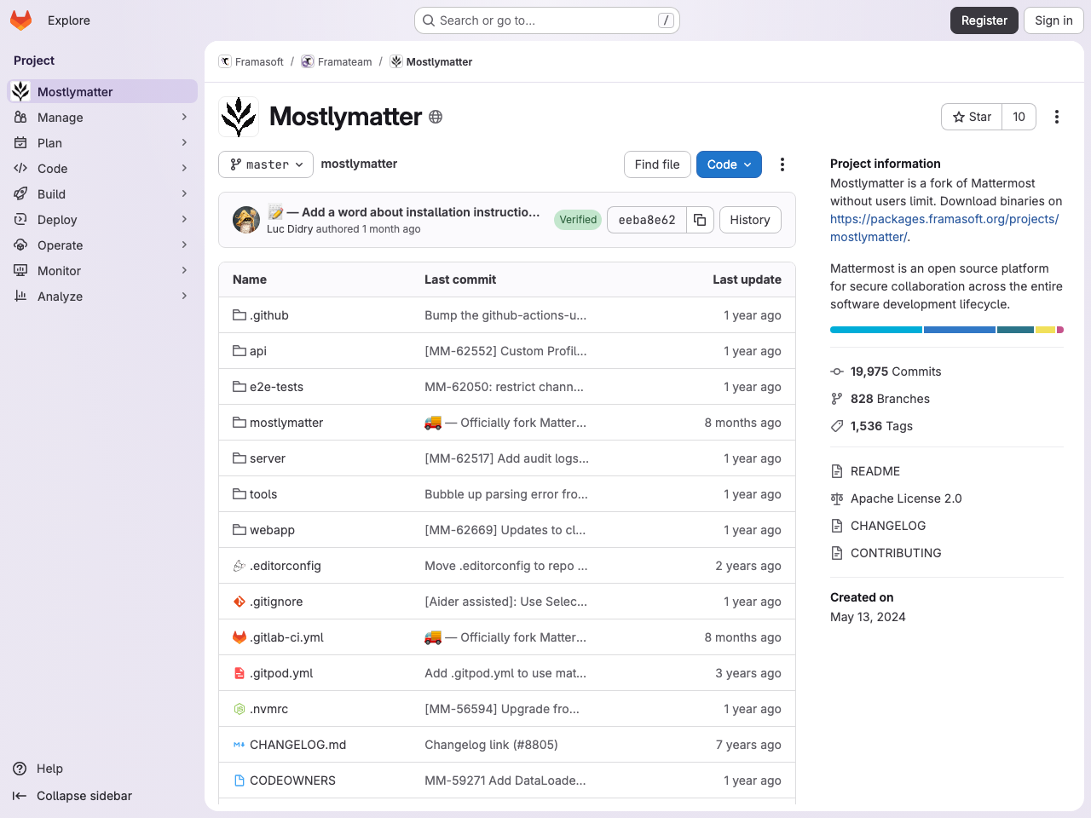
Task: Open the ellipsis menu beside the Code button
Action: coord(782,164)
